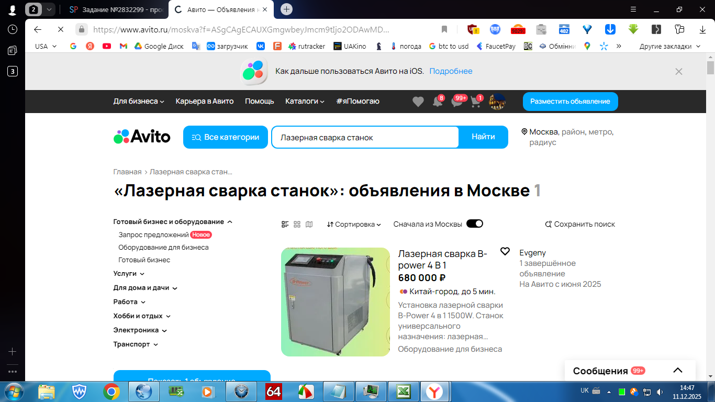Click the Разместить объявление button
This screenshot has width=715, height=402.
click(x=571, y=102)
